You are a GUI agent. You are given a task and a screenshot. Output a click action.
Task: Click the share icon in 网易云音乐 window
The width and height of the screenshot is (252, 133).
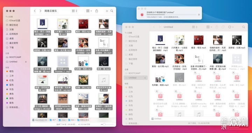tap(97, 11)
